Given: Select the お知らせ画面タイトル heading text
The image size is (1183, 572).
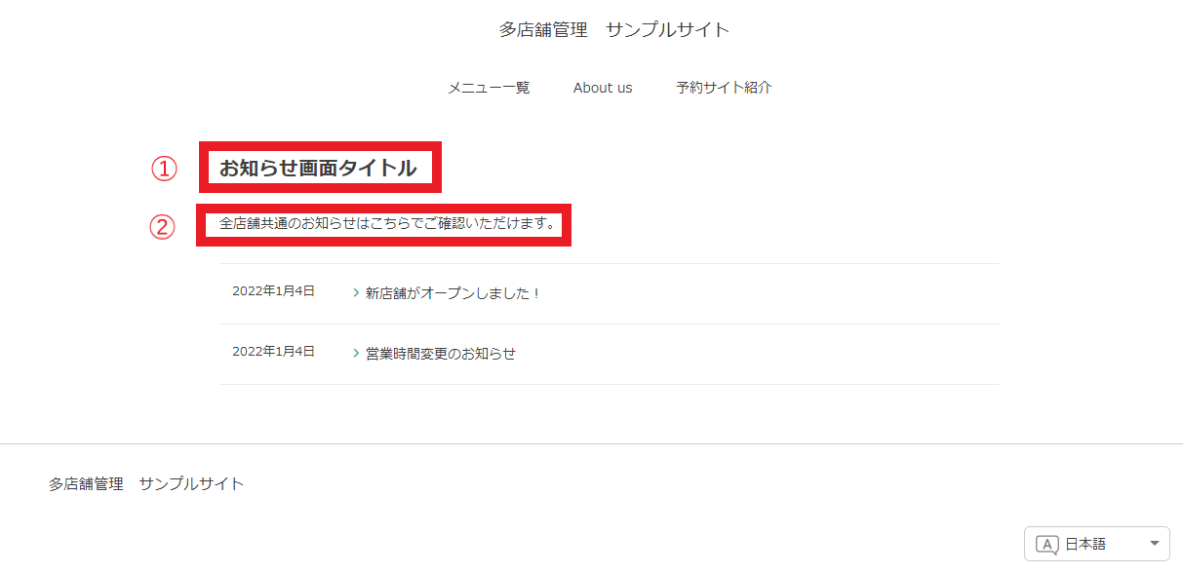Looking at the screenshot, I should 318,169.
